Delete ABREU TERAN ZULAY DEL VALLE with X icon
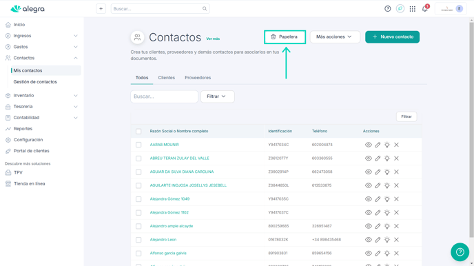 click(396, 158)
